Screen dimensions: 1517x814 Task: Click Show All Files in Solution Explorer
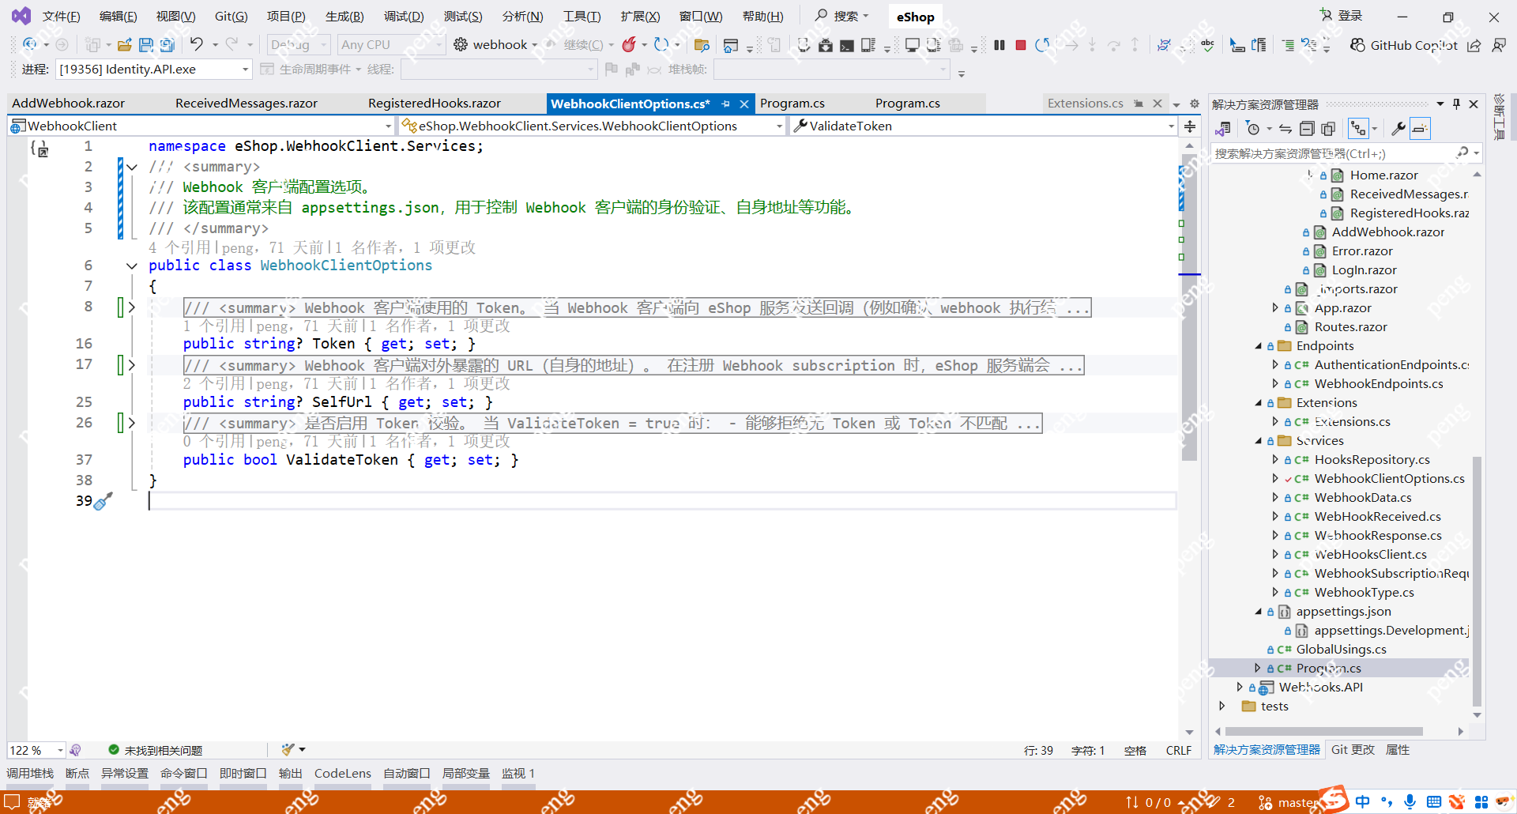click(x=1328, y=129)
